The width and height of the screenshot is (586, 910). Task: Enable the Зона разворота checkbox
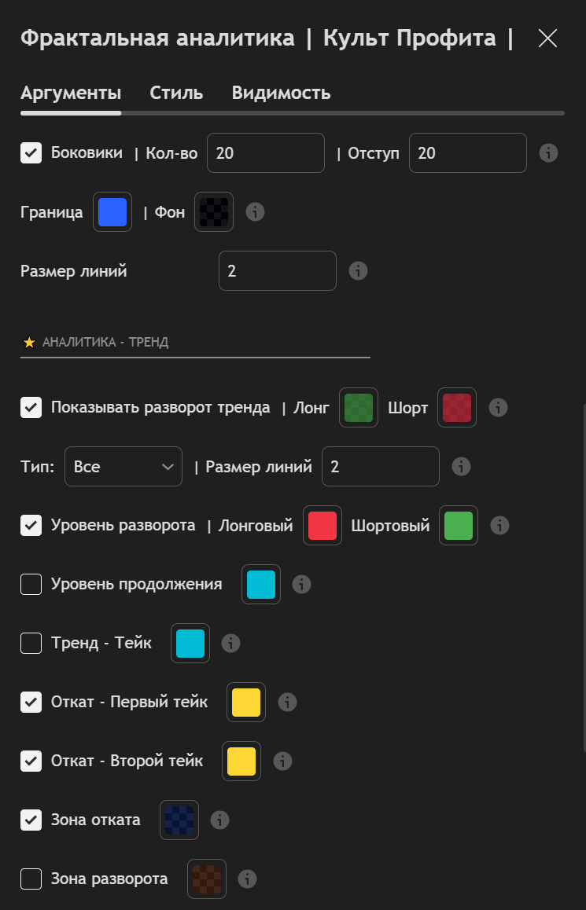(x=31, y=879)
